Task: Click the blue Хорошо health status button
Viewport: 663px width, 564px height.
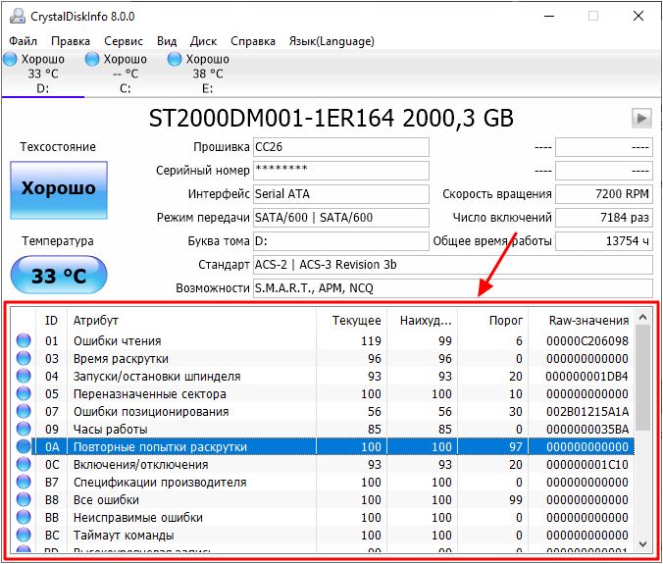Action: point(59,190)
